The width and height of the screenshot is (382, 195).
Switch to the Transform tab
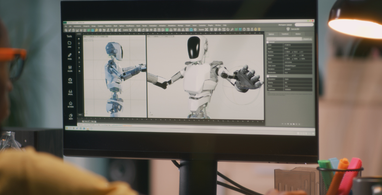pos(285,34)
